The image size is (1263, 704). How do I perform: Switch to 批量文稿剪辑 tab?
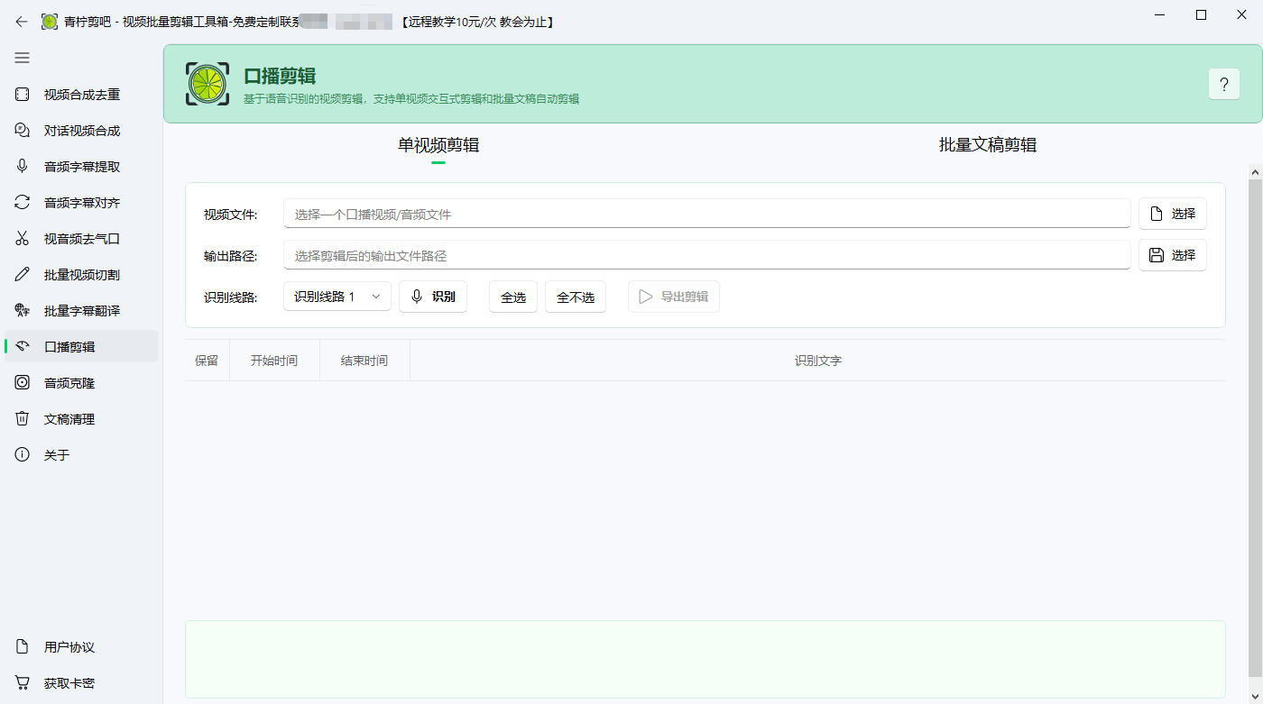click(x=988, y=145)
